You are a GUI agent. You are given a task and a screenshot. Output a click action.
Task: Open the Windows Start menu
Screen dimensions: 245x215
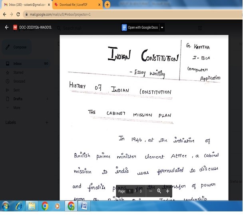click(x=6, y=206)
